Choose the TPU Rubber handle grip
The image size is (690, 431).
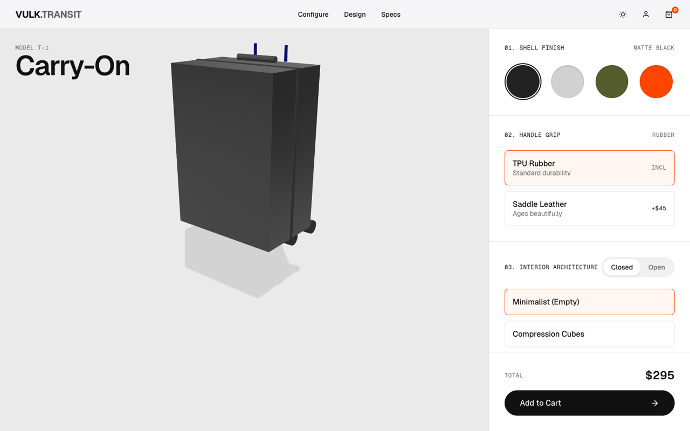[x=589, y=168]
